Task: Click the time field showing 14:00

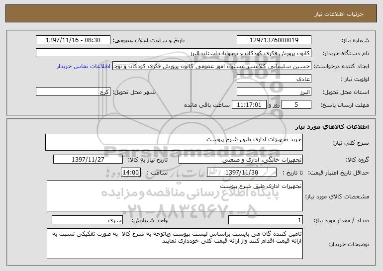Action: pos(131,172)
